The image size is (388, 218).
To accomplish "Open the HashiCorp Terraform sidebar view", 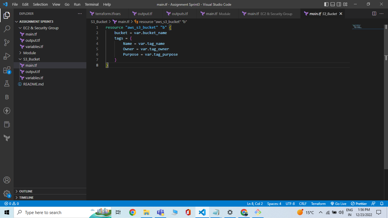I will click(x=7, y=138).
